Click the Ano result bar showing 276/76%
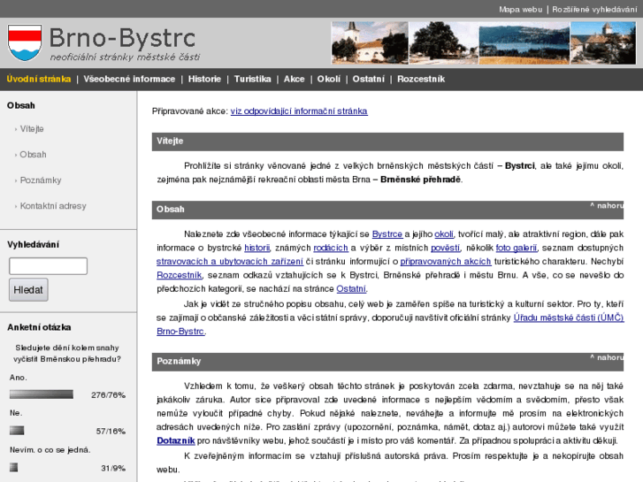 tap(42, 394)
